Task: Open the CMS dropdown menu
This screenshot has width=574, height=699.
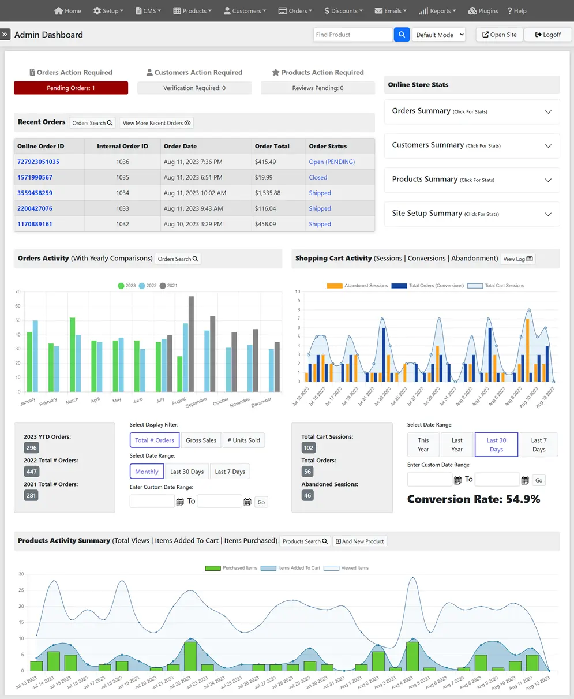Action: point(148,11)
